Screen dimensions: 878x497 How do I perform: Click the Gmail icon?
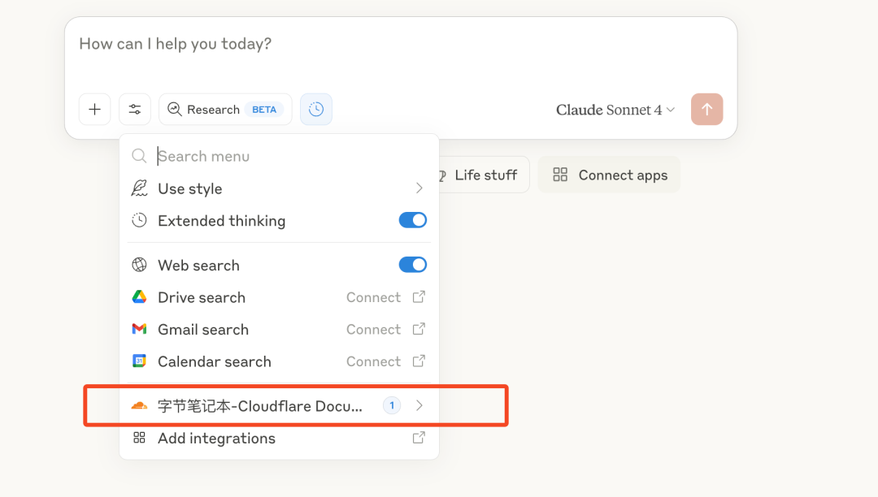point(140,330)
